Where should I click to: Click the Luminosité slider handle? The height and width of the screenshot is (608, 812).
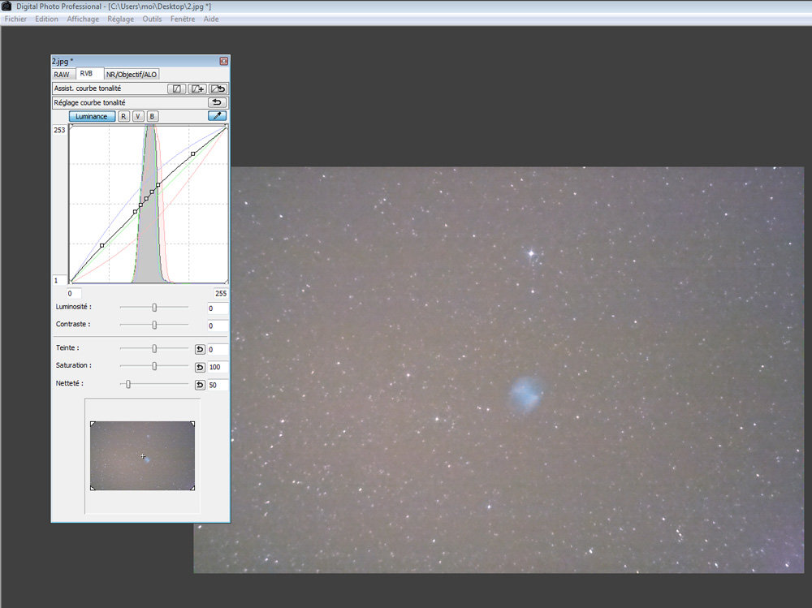[x=154, y=308]
